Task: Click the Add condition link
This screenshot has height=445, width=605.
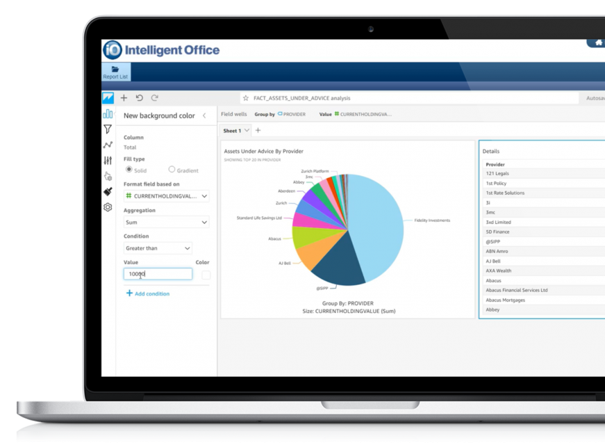Action: 147,293
